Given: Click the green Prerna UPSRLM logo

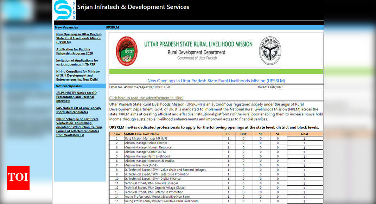Looking at the screenshot, I should click(x=126, y=51).
